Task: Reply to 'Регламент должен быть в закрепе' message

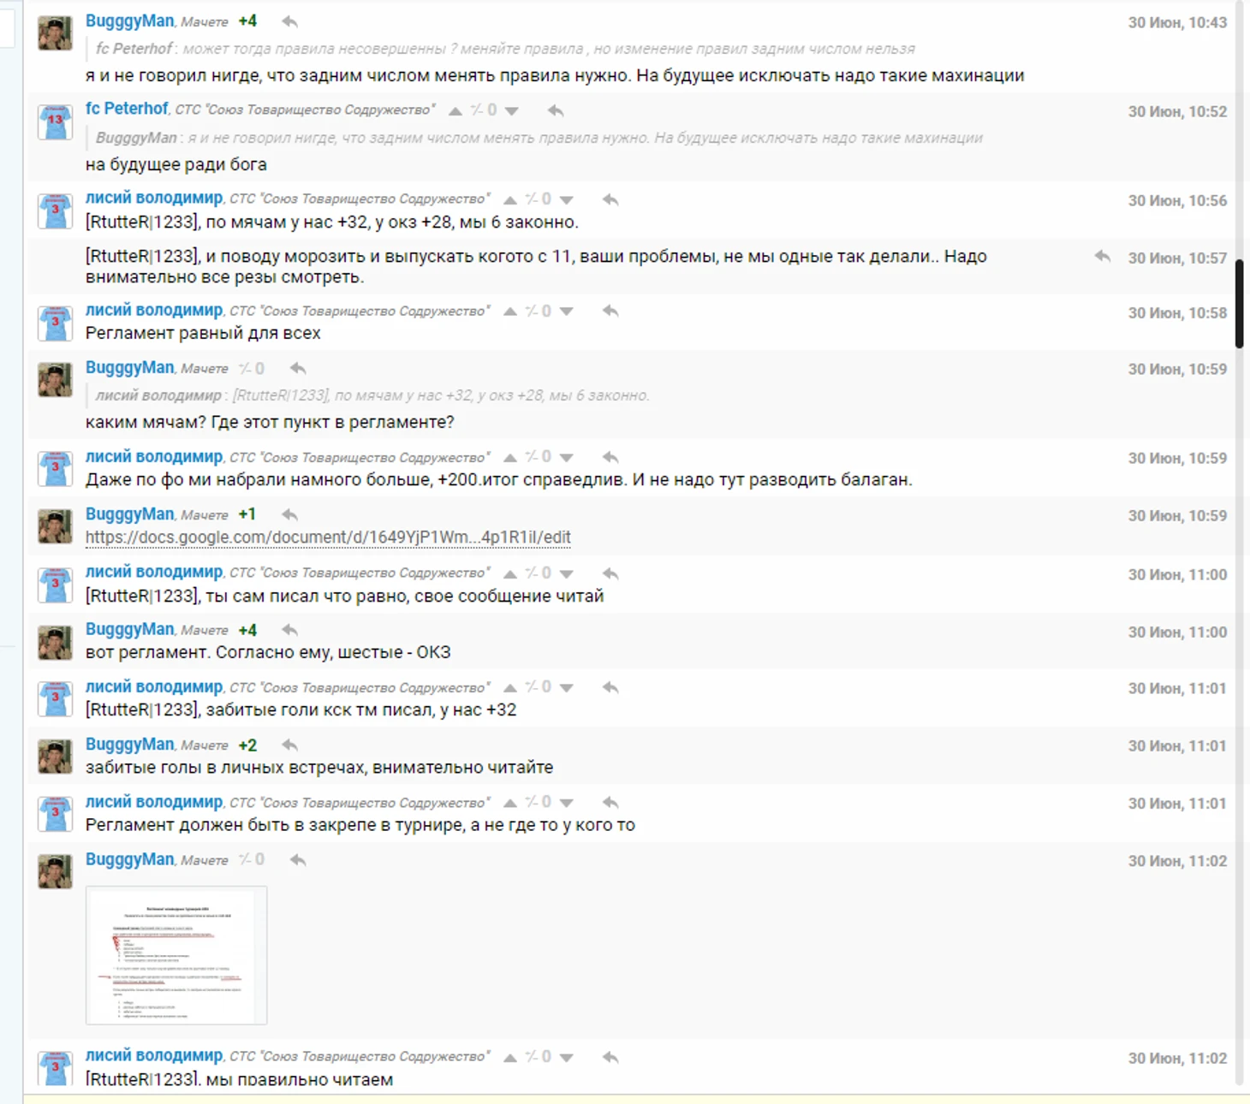Action: (610, 803)
